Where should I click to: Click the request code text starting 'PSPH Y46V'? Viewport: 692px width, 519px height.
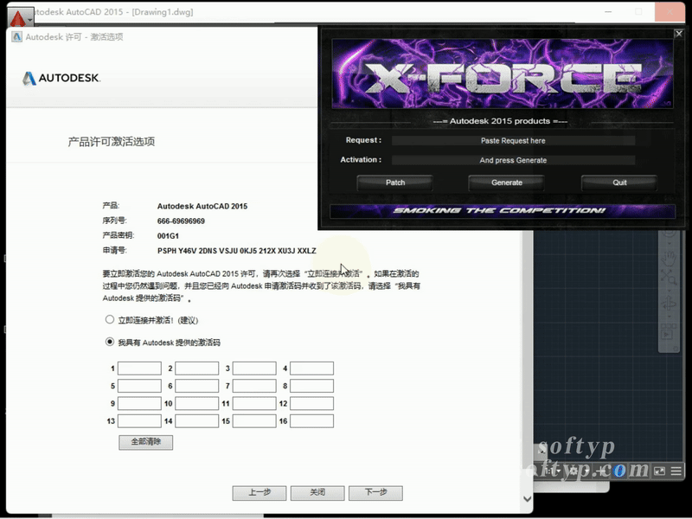(x=236, y=251)
